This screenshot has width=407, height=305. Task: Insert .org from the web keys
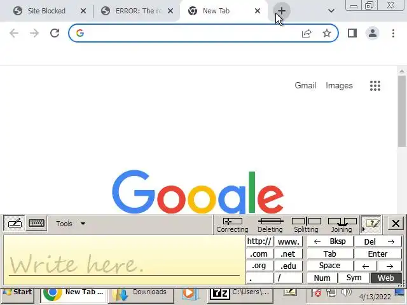click(x=259, y=266)
